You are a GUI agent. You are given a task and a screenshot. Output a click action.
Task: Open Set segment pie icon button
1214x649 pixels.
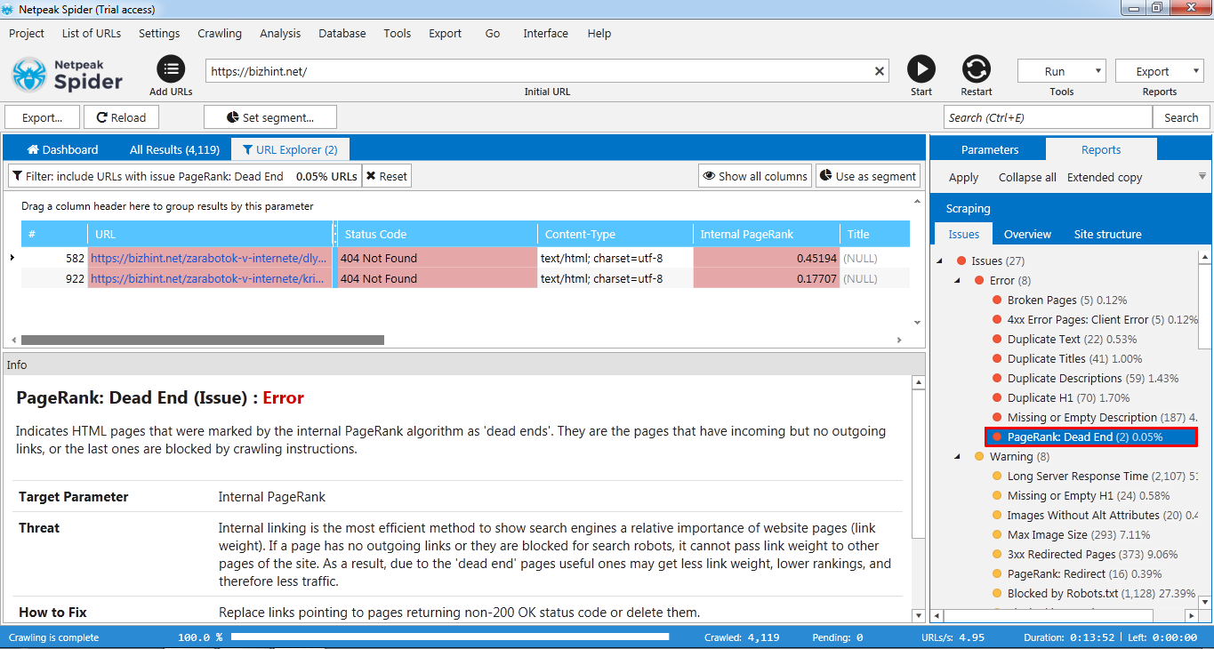click(270, 117)
